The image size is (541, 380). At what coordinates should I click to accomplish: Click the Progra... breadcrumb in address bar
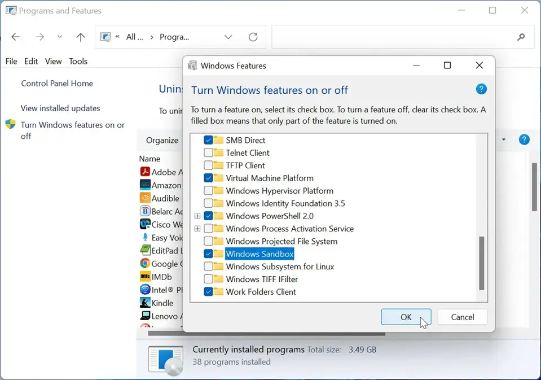[174, 37]
